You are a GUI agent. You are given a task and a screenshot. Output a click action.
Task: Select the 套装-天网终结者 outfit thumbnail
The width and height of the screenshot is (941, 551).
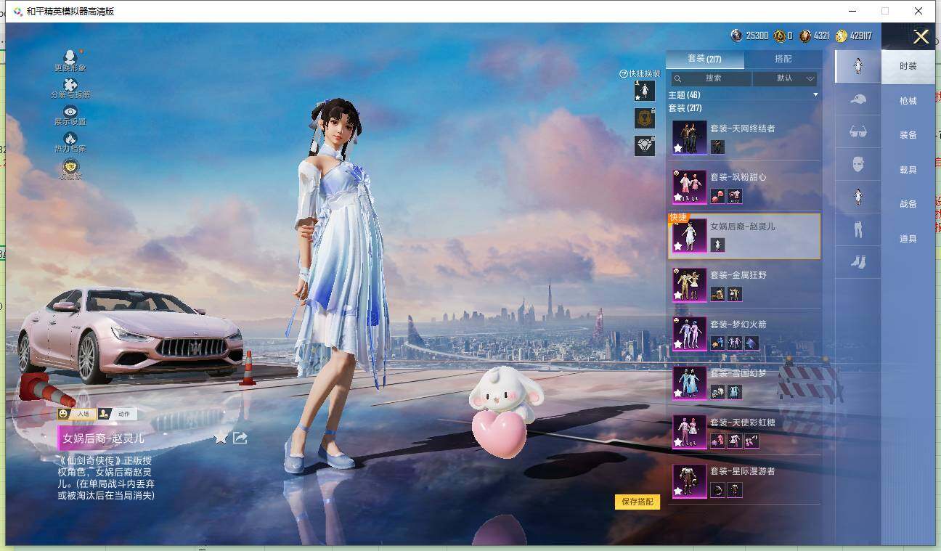click(689, 136)
